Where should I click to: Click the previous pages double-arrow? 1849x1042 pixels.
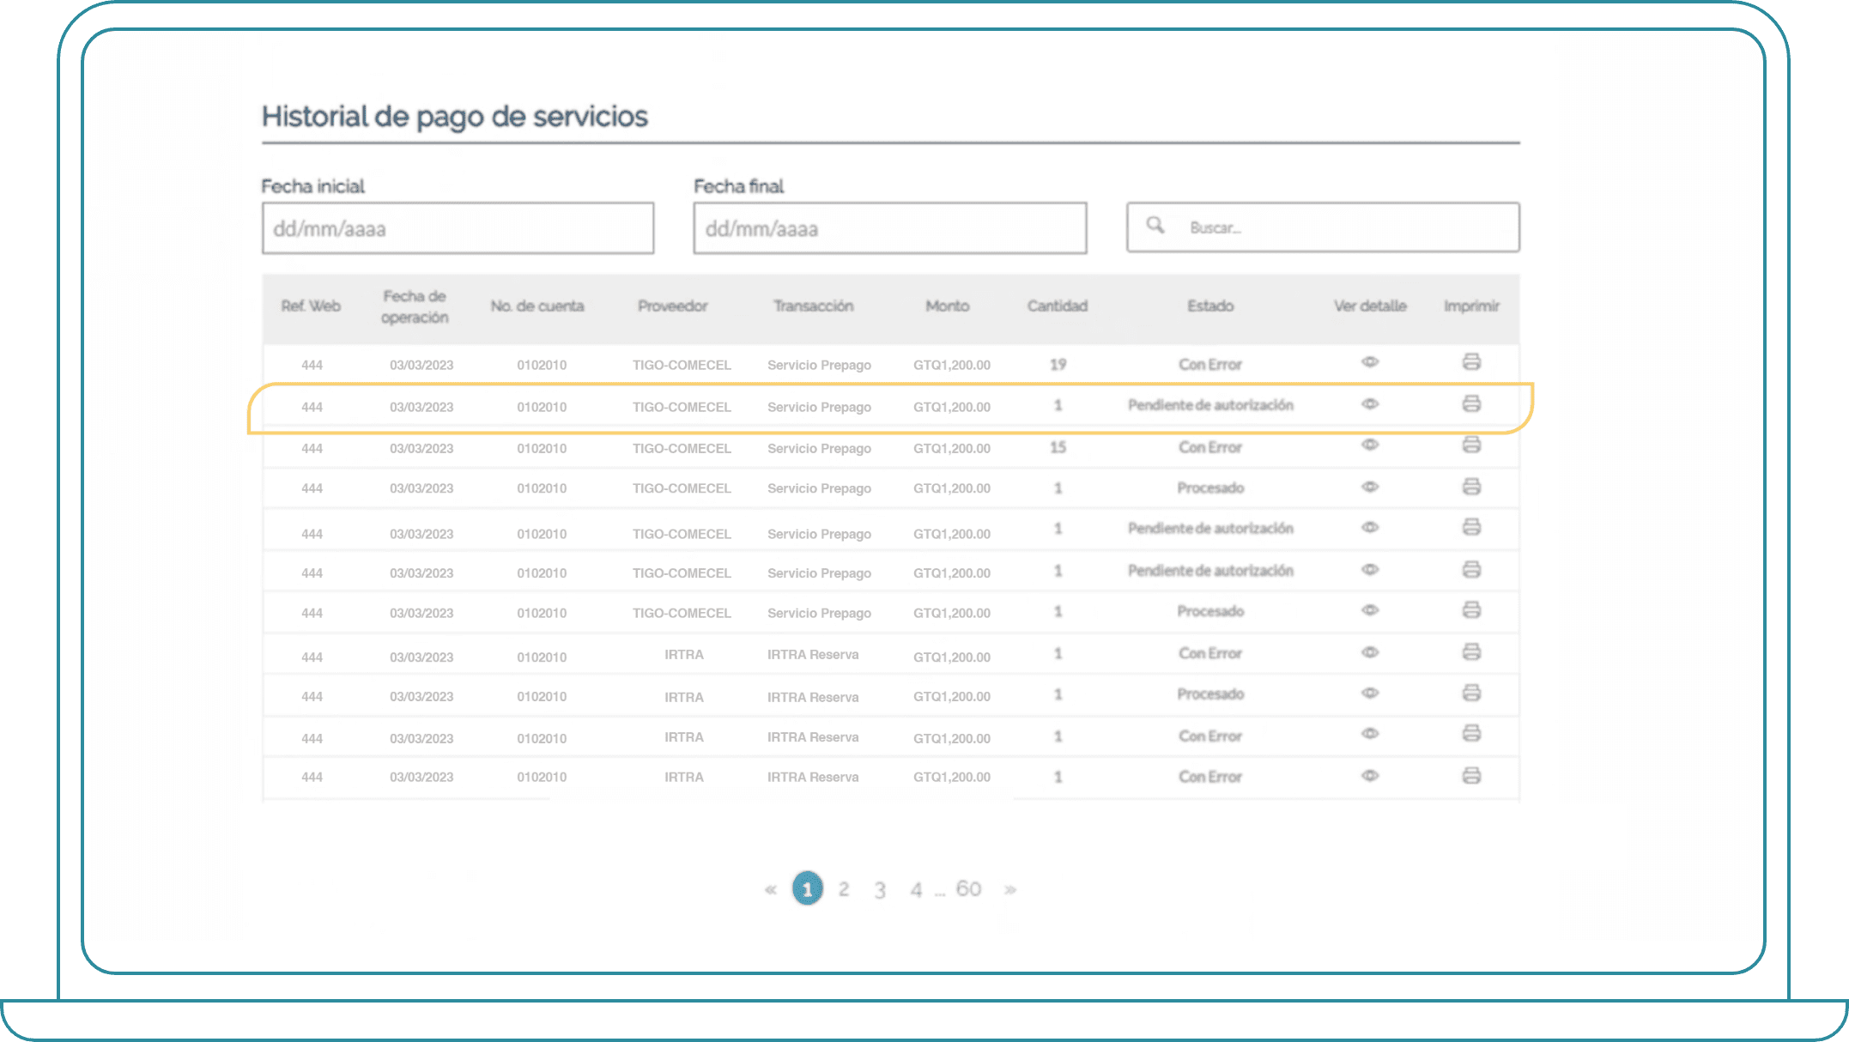770,890
